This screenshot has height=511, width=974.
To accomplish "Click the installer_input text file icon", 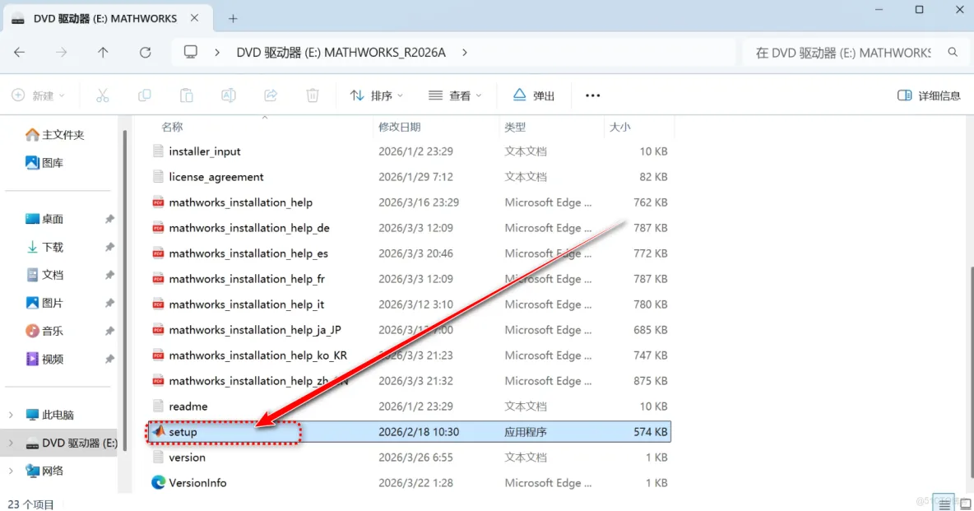I will (x=159, y=151).
